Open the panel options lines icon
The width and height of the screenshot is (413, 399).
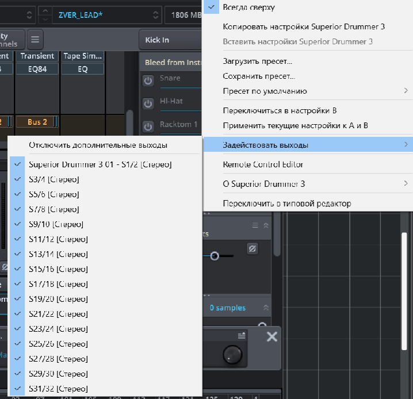coord(255,225)
